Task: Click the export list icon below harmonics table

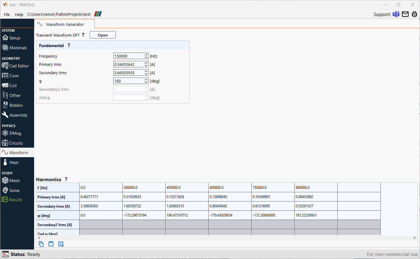Action: (61, 244)
